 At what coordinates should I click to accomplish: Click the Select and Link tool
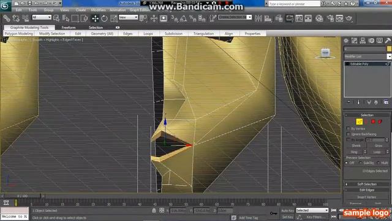(7, 18)
